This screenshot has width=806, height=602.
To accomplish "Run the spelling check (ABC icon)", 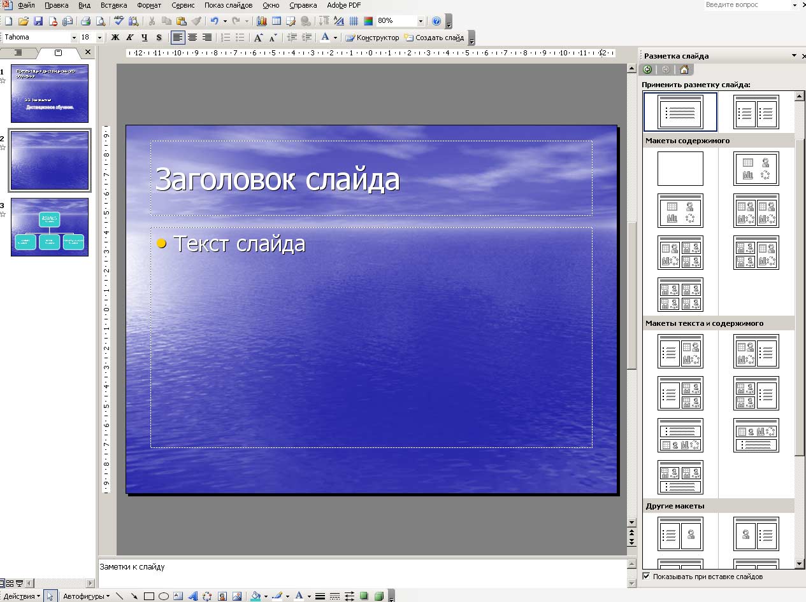I will [x=119, y=21].
